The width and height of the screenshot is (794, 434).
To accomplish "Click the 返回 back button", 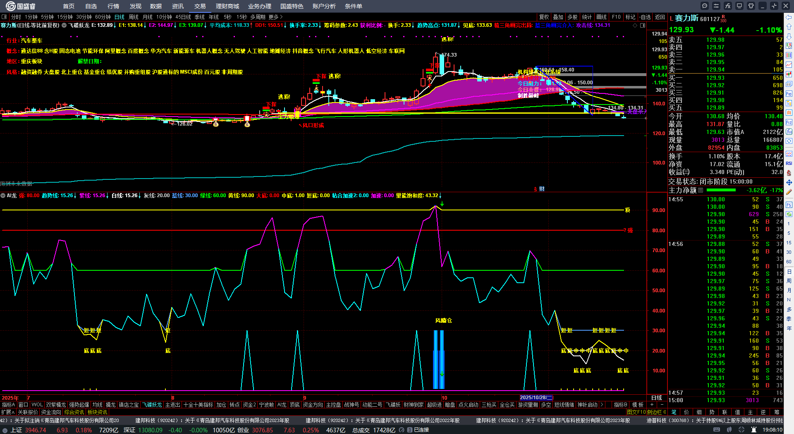I will pos(660,17).
